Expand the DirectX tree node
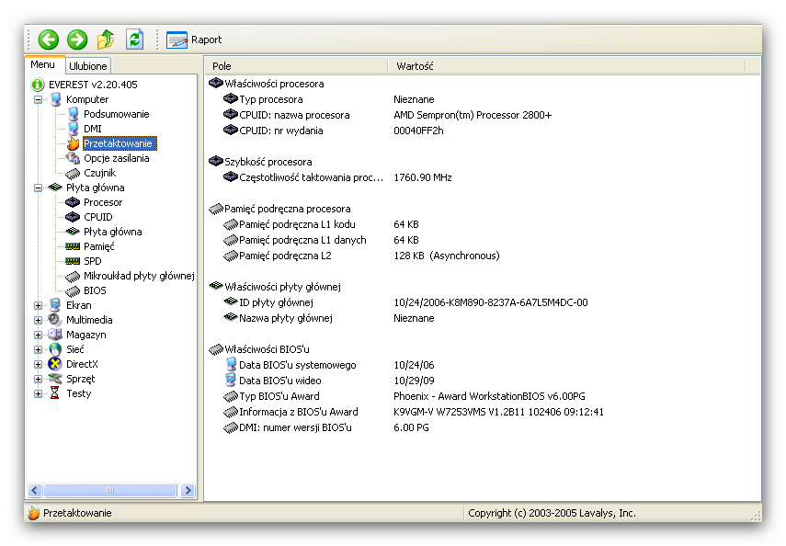This screenshot has height=546, width=786. 39,364
